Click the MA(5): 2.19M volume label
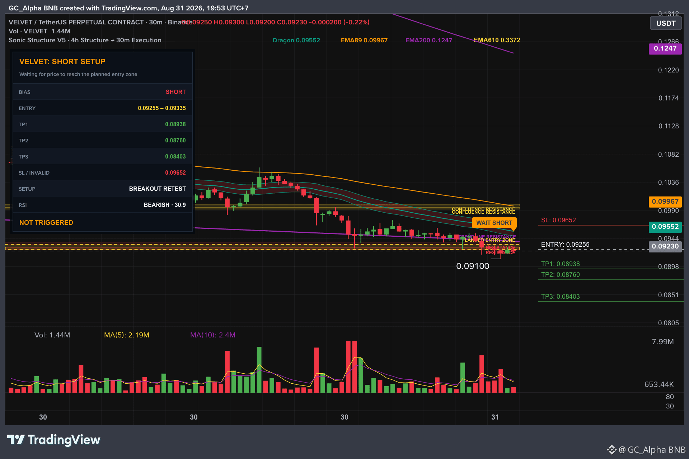 point(127,335)
